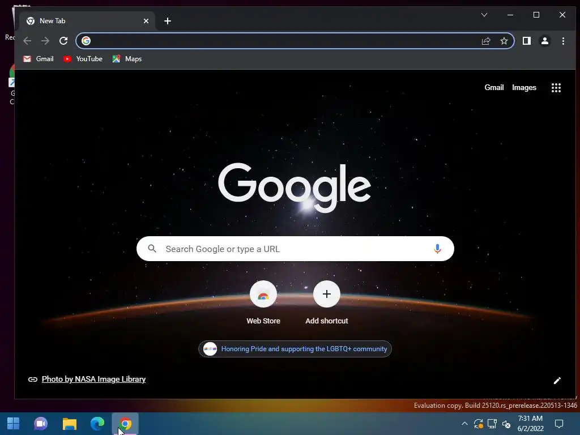Show hidden system tray icons
The height and width of the screenshot is (435, 580).
pos(464,424)
